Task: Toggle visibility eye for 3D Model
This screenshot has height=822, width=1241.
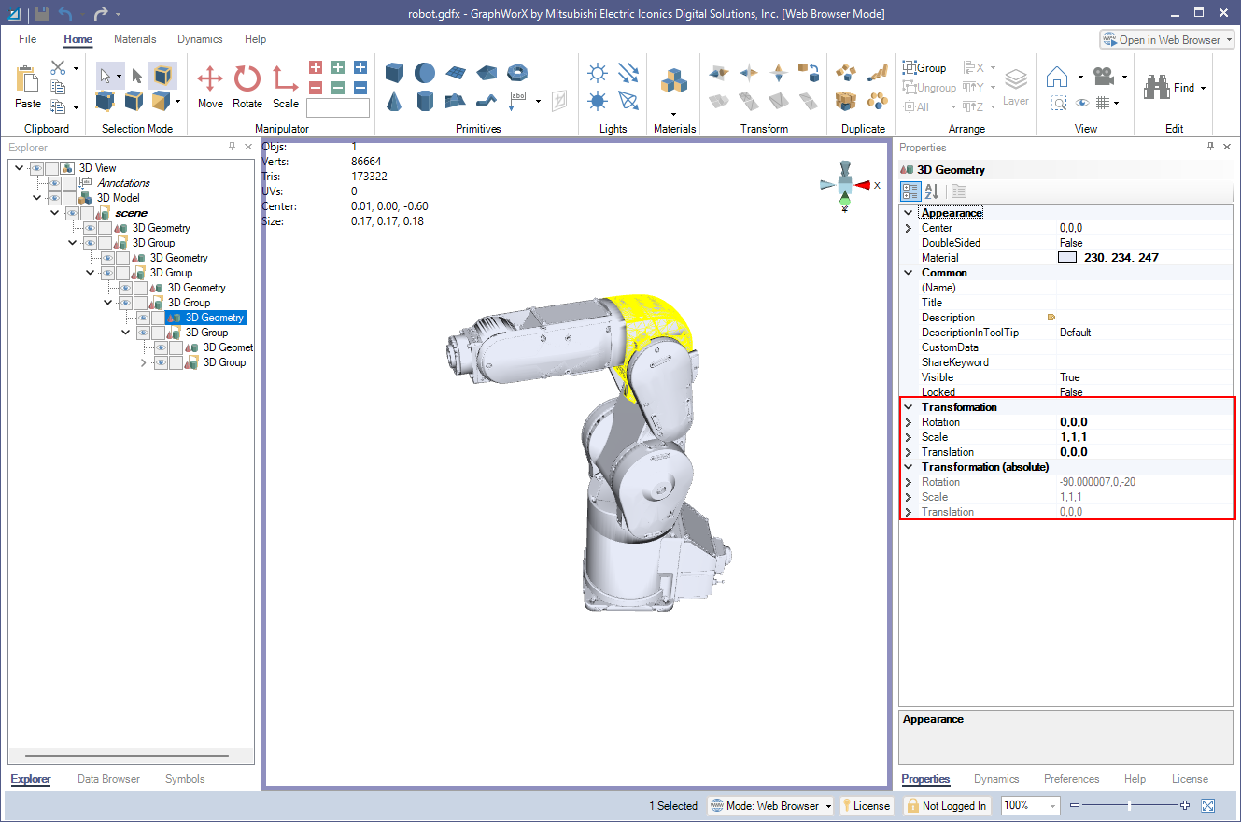Action: pyautogui.click(x=55, y=198)
